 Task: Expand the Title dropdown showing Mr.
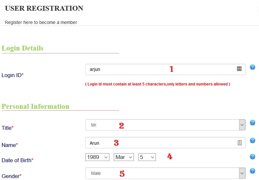point(242,125)
